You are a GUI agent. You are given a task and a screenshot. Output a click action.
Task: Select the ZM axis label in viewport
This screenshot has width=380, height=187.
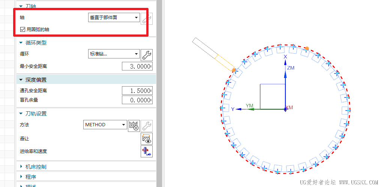tap(291, 68)
